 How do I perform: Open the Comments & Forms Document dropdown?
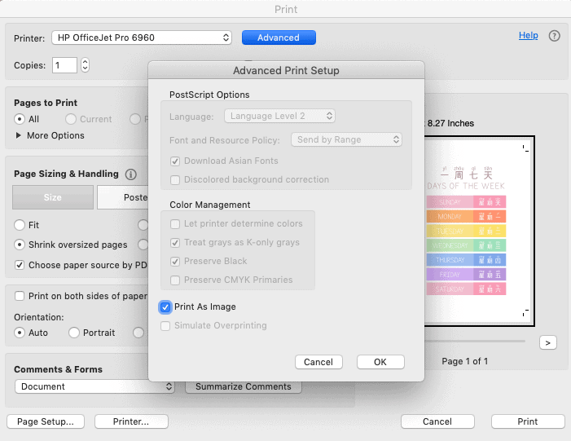(95, 386)
